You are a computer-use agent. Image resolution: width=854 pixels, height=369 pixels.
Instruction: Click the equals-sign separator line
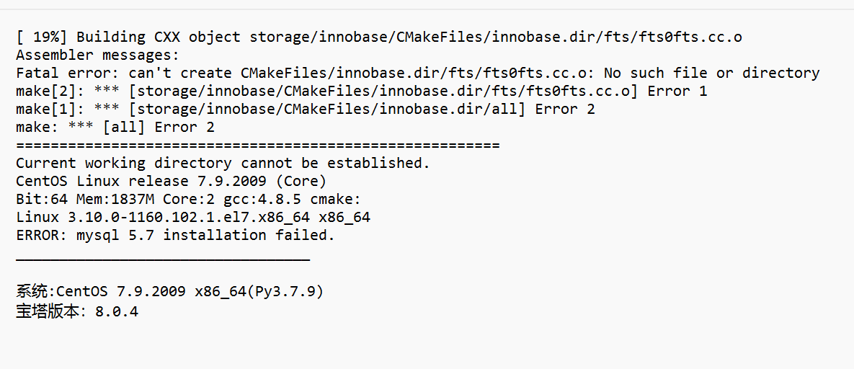pos(258,145)
